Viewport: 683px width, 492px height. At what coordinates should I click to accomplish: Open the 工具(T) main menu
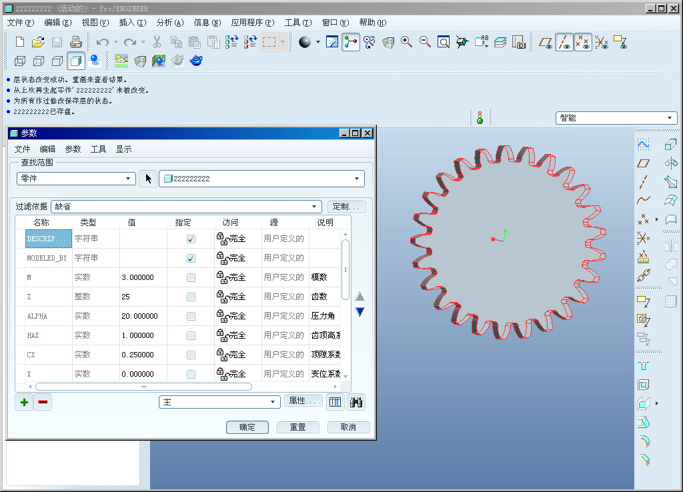point(298,23)
